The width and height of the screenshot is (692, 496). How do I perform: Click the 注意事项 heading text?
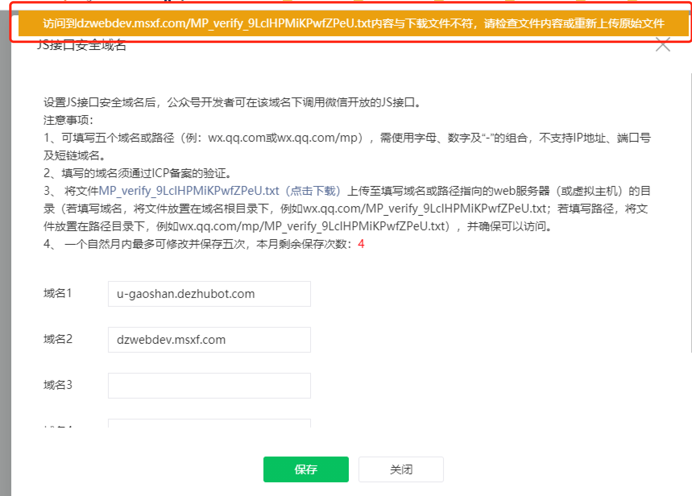click(x=68, y=120)
